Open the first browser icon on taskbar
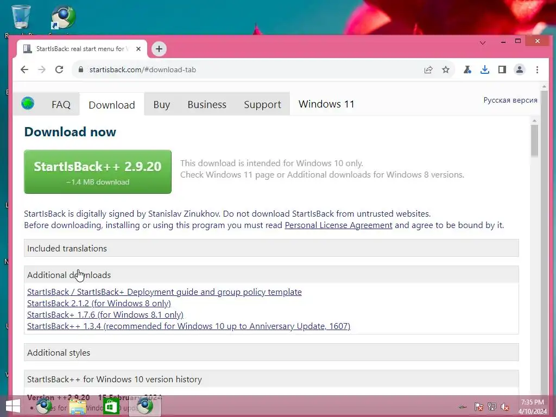 (x=44, y=406)
